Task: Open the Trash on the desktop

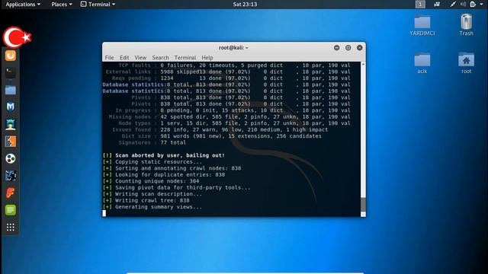Action: point(466,25)
